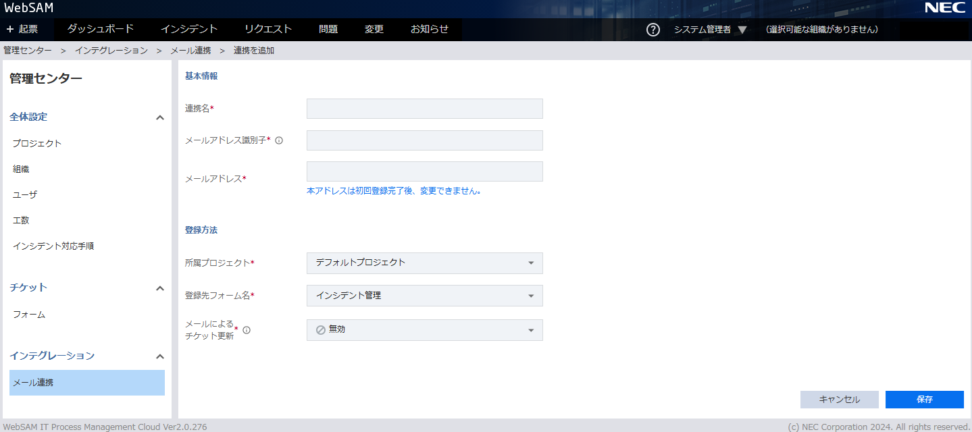The image size is (972, 432).
Task: Open the 所属プロジェクト dropdown
Action: pos(424,263)
